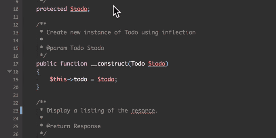The width and height of the screenshot is (276, 138).
Task: Select line number 17 in gutter
Action: [16, 64]
